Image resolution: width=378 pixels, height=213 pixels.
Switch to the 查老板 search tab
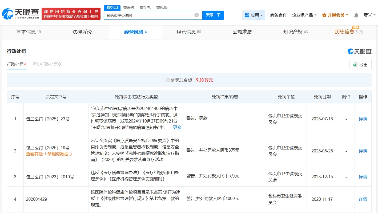pyautogui.click(x=128, y=8)
